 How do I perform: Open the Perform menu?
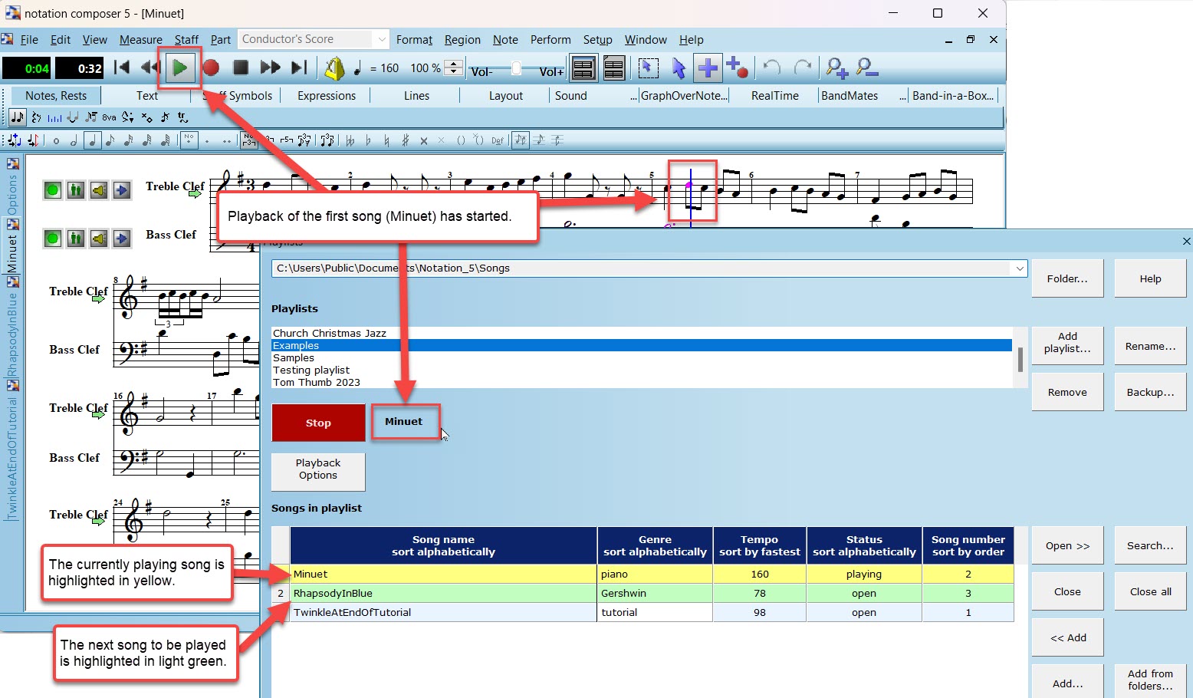[x=550, y=40]
